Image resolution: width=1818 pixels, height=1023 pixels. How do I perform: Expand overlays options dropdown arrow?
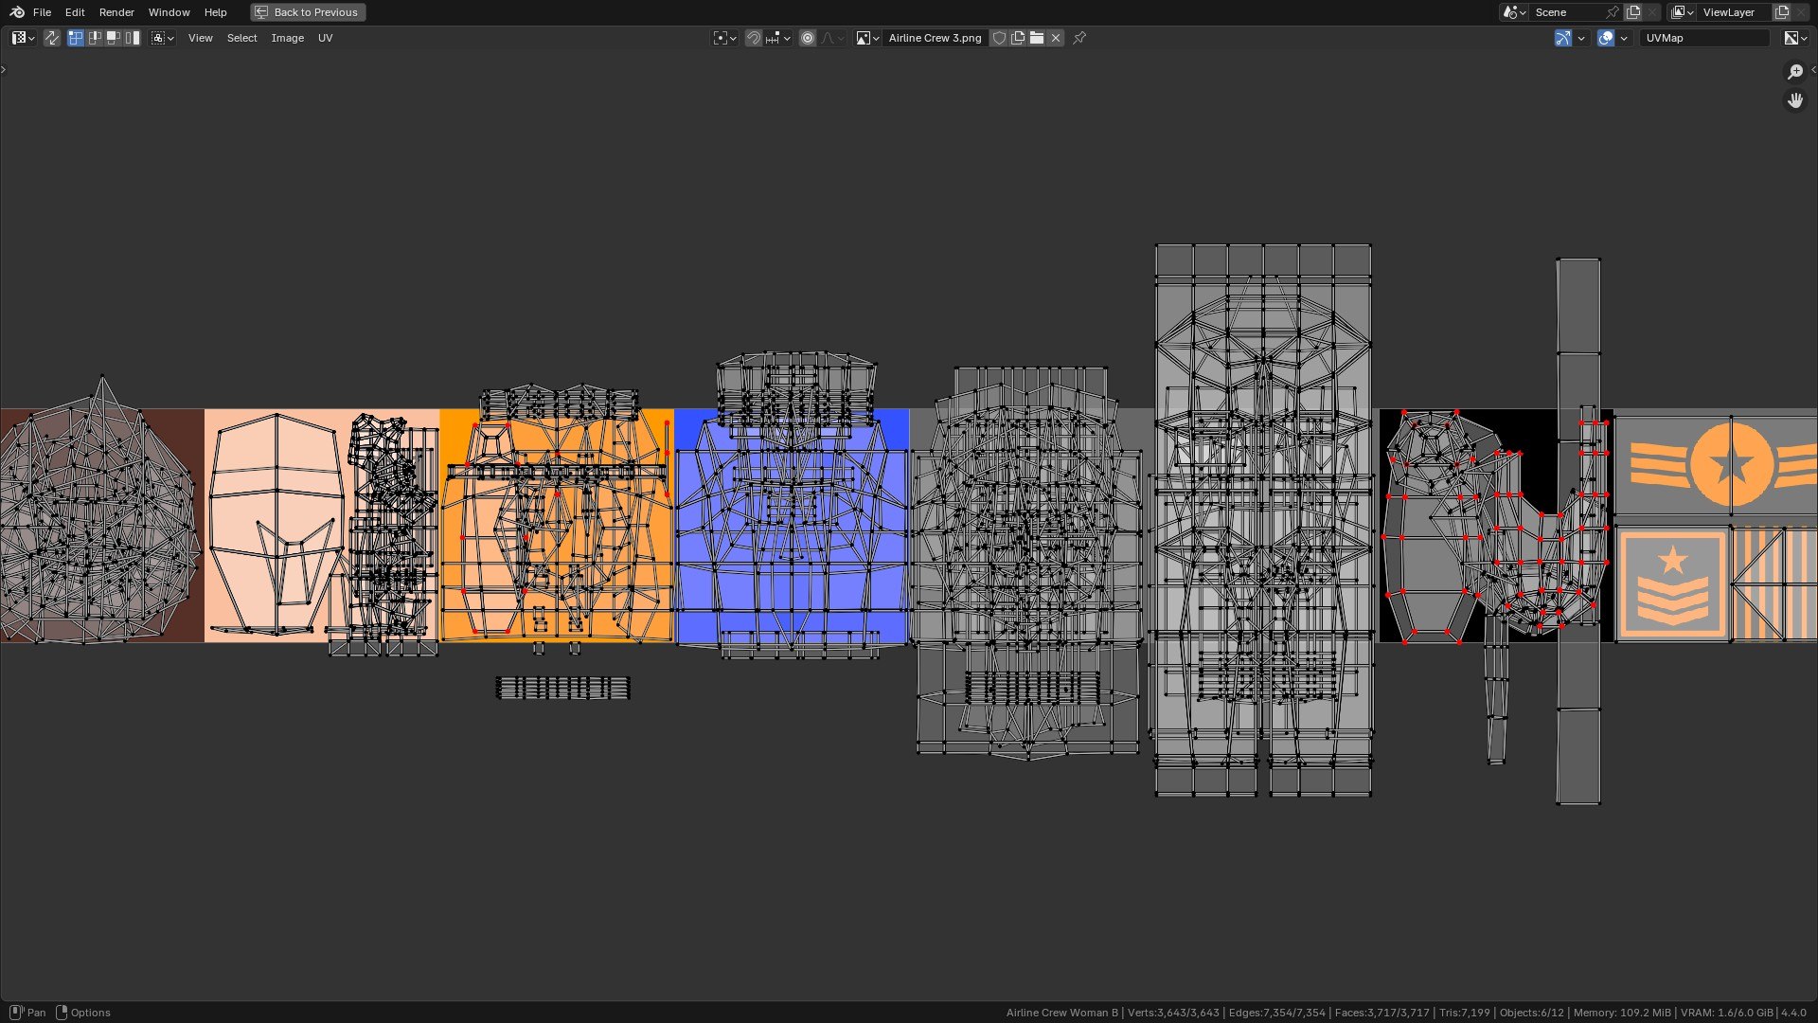click(x=1624, y=38)
